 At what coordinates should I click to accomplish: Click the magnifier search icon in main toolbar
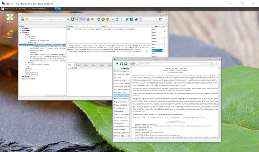tap(68, 19)
